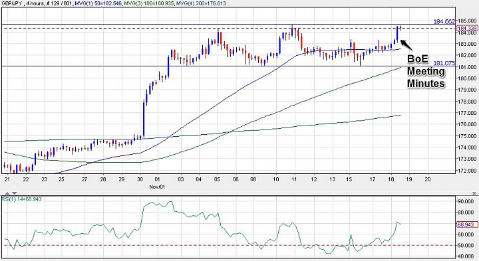Close the RSI indicator panel
Screen dimensions: 479x261
(x=474, y=193)
